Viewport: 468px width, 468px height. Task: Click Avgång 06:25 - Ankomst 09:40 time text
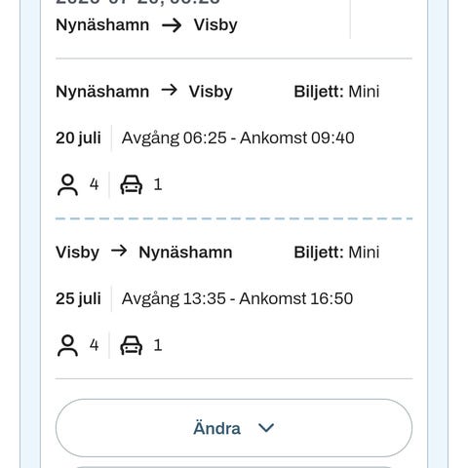[x=238, y=138]
